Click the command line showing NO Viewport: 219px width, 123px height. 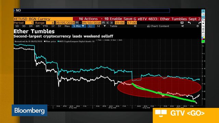click(x=92, y=11)
